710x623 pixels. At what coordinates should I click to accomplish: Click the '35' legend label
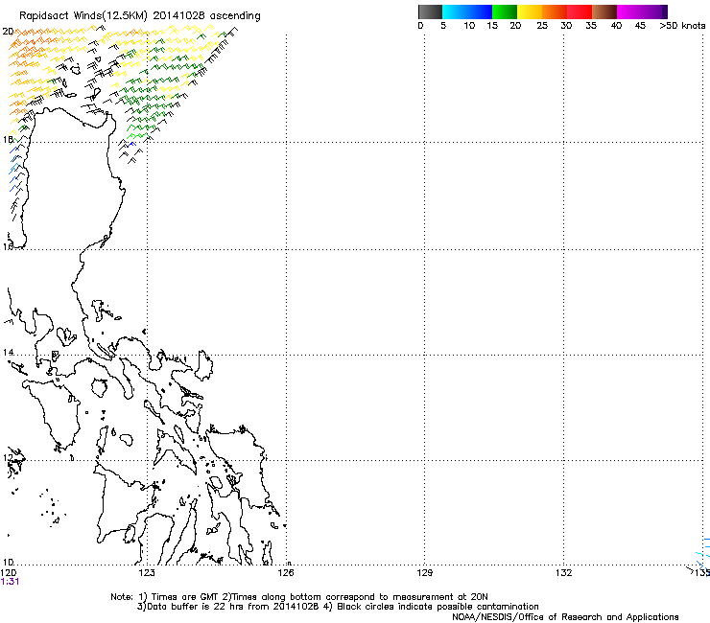tap(591, 26)
